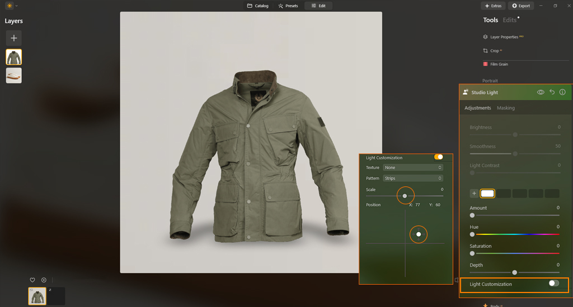Switch to the Tools panel heading
Image resolution: width=573 pixels, height=307 pixels.
point(490,20)
